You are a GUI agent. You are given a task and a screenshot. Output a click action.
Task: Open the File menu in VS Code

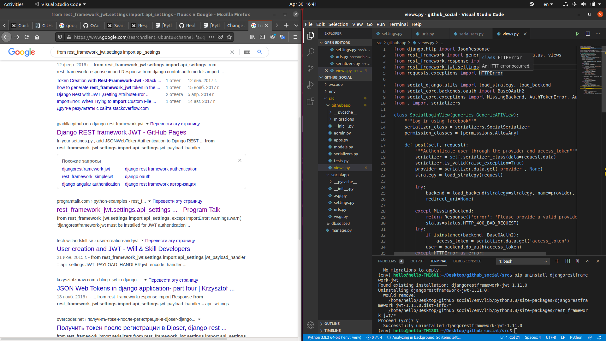(x=309, y=24)
